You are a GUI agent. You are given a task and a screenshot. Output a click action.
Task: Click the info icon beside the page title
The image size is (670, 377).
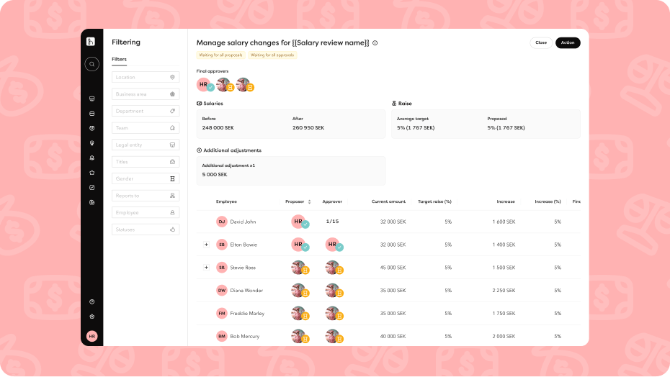(x=375, y=43)
